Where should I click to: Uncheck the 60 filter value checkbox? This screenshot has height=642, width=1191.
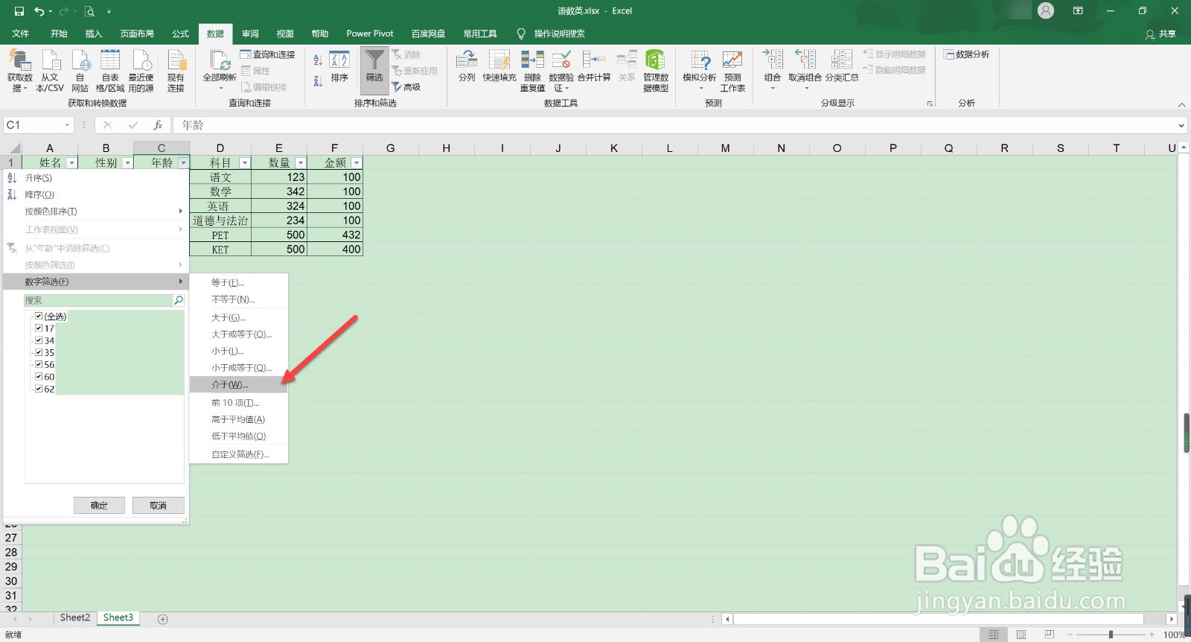pyautogui.click(x=39, y=376)
